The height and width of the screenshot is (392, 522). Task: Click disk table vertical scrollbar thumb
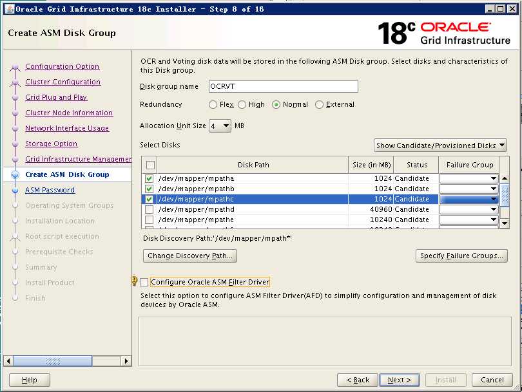point(505,195)
